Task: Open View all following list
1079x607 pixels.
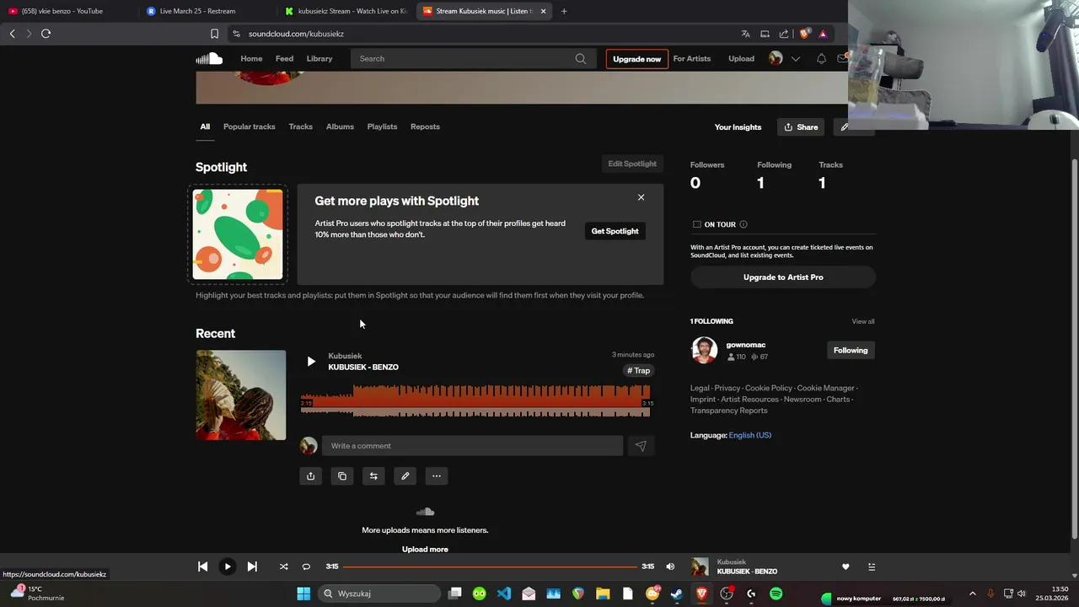Action: point(862,321)
